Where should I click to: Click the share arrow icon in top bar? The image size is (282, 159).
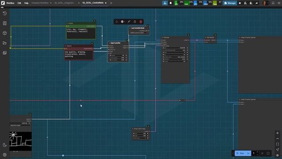tap(256, 3)
